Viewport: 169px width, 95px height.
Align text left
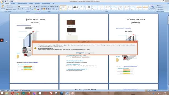coord(42,9)
